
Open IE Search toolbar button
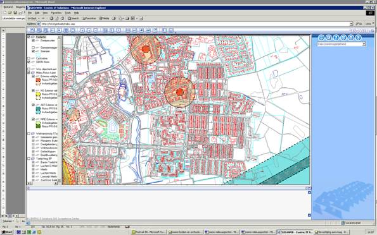click(73, 18)
